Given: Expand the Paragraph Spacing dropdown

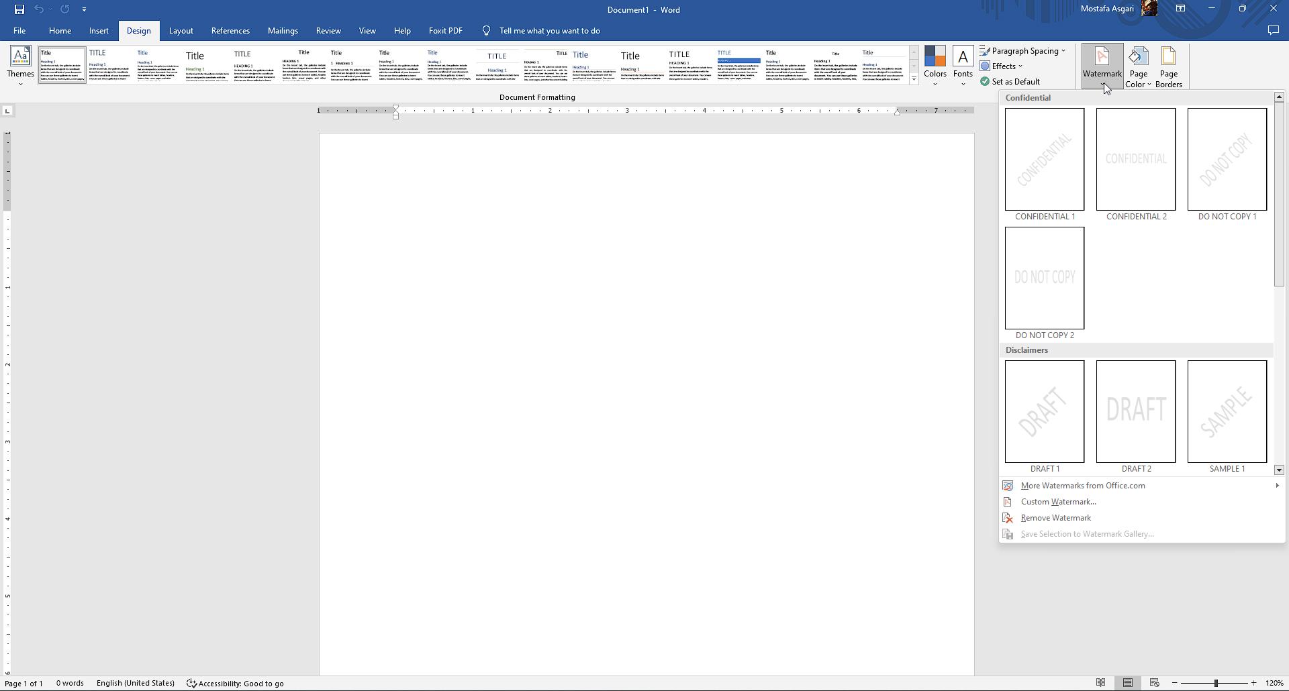Looking at the screenshot, I should (1022, 51).
